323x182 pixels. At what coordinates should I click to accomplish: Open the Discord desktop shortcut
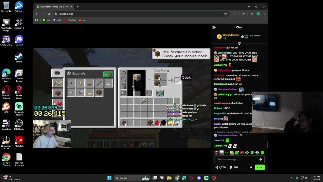(x=19, y=41)
